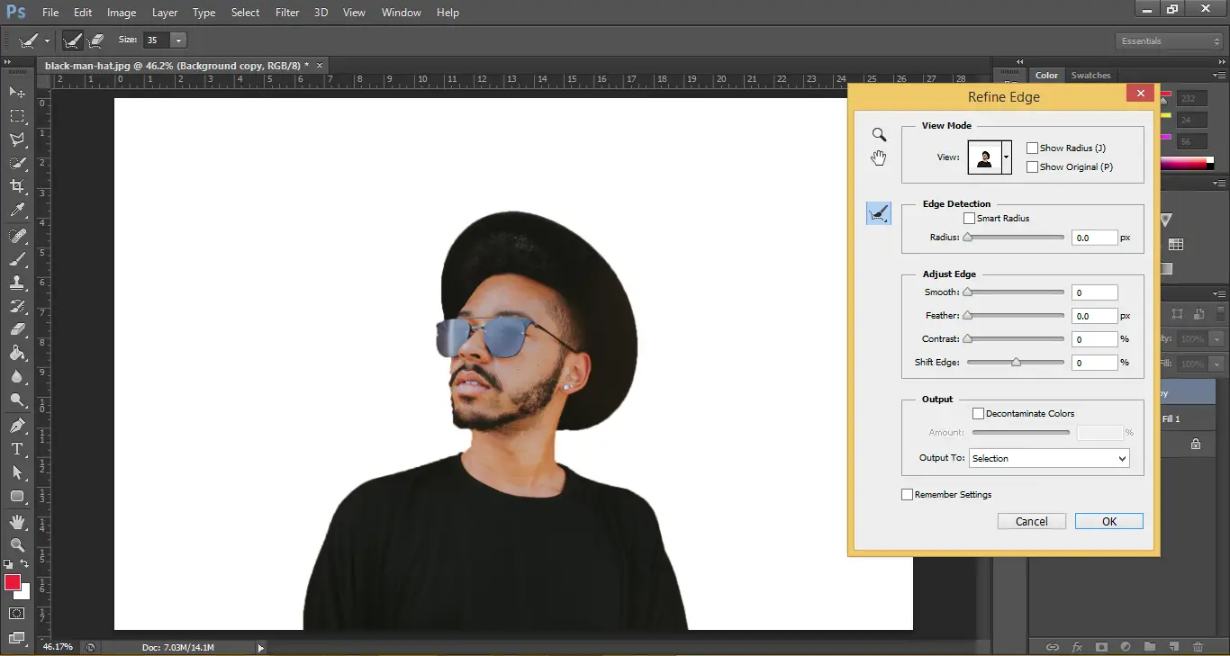Screen dimensions: 1230x656
Task: Click the delete layer trash icon
Action: point(1198,647)
